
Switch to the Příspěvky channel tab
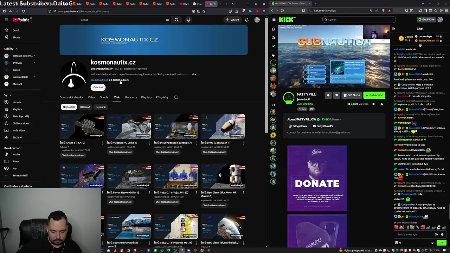tap(162, 97)
